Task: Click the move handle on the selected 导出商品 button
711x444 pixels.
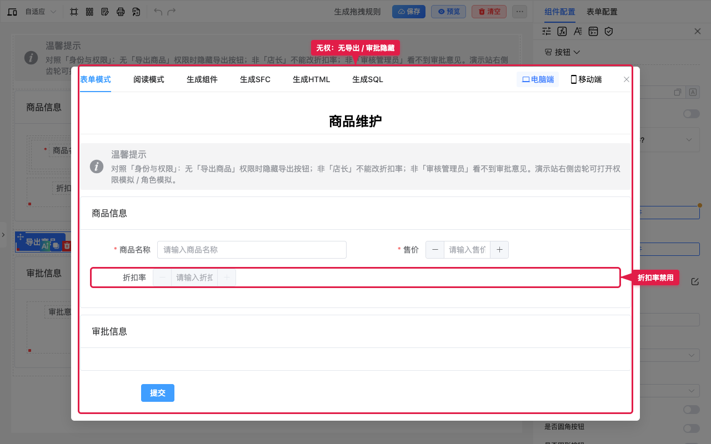Action: [x=21, y=237]
